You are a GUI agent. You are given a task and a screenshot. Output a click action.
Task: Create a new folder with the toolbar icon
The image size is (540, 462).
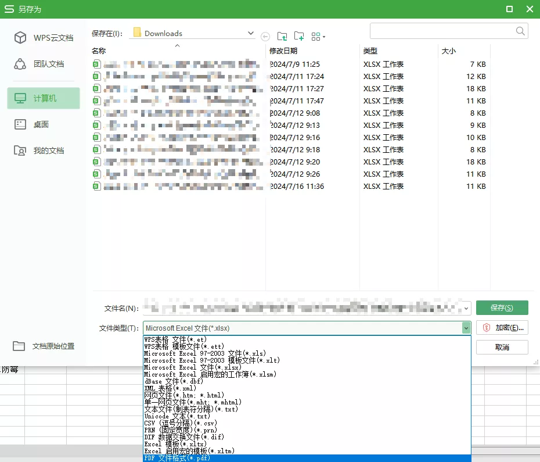pyautogui.click(x=299, y=36)
